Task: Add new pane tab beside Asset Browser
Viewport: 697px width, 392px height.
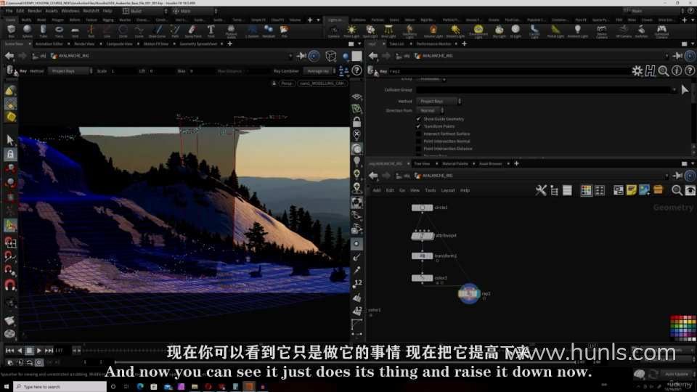Action: (516, 163)
